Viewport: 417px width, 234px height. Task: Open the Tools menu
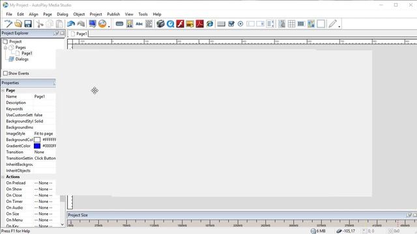(143, 14)
